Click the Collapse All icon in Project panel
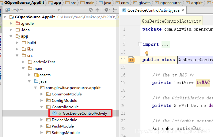 pos(97,10)
